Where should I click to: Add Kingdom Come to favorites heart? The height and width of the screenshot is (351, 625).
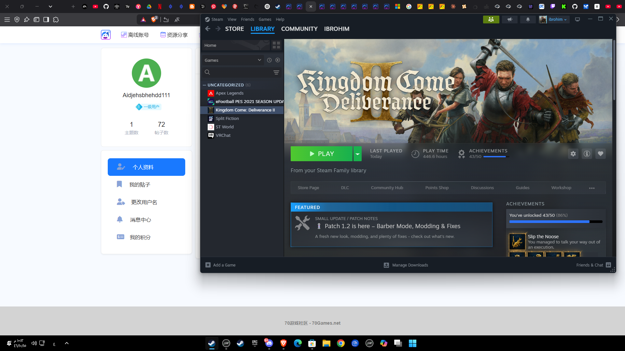coord(601,154)
